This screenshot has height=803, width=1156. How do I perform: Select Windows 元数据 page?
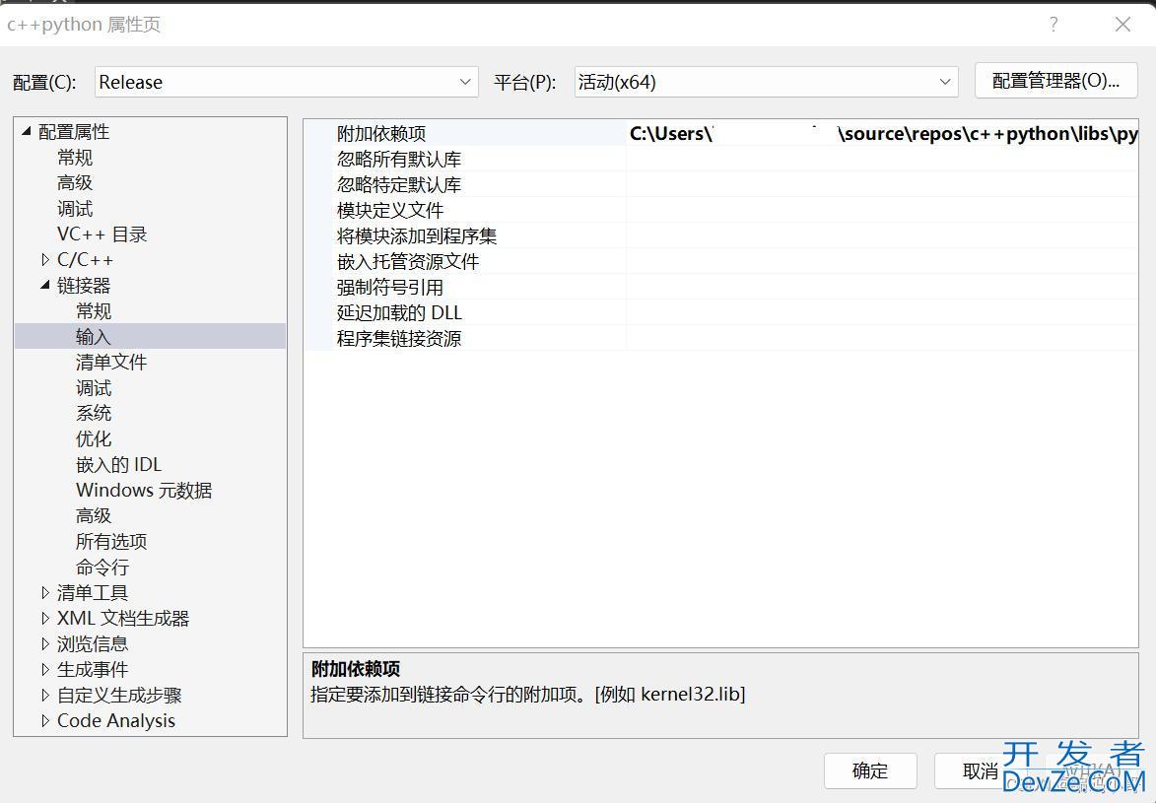(x=144, y=491)
